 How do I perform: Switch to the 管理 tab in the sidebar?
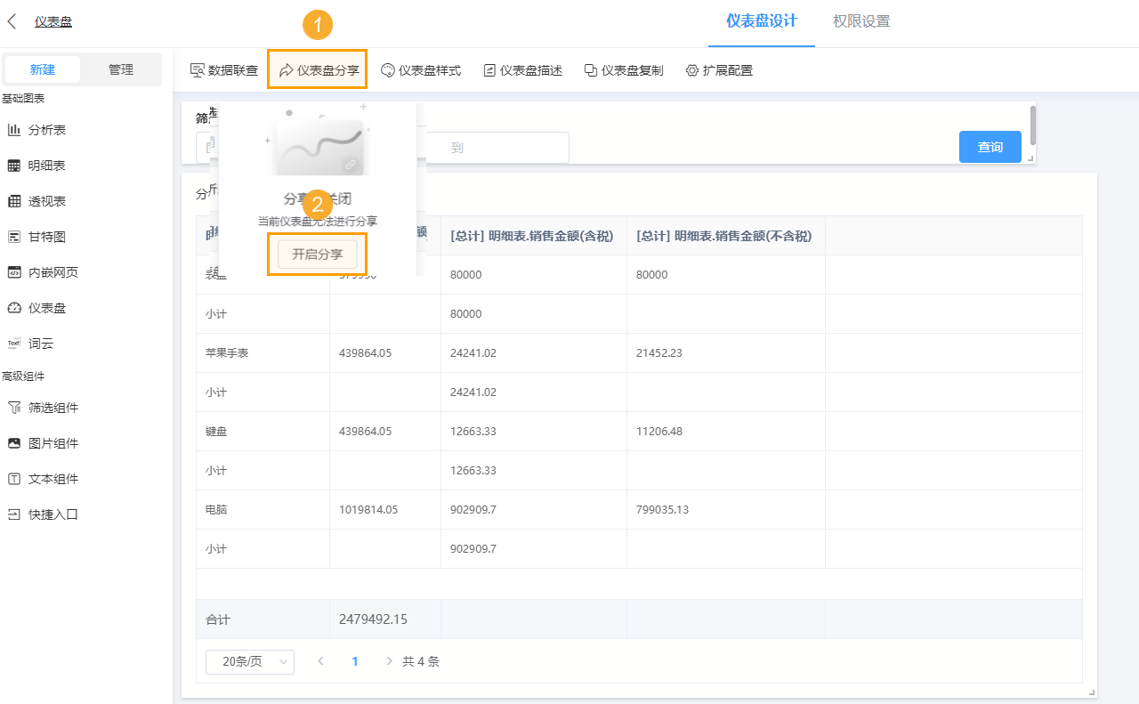(123, 69)
